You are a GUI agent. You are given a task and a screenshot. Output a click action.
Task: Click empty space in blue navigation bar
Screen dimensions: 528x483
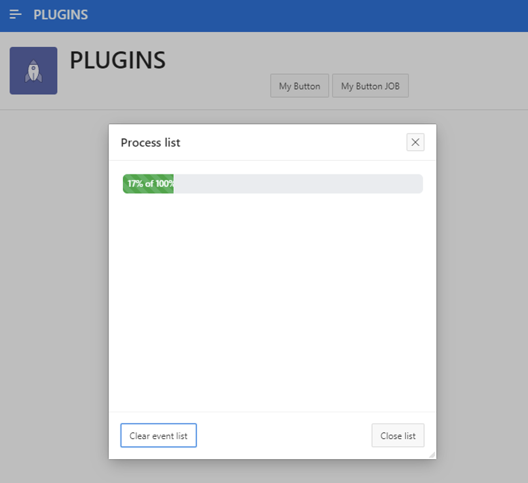click(x=303, y=15)
